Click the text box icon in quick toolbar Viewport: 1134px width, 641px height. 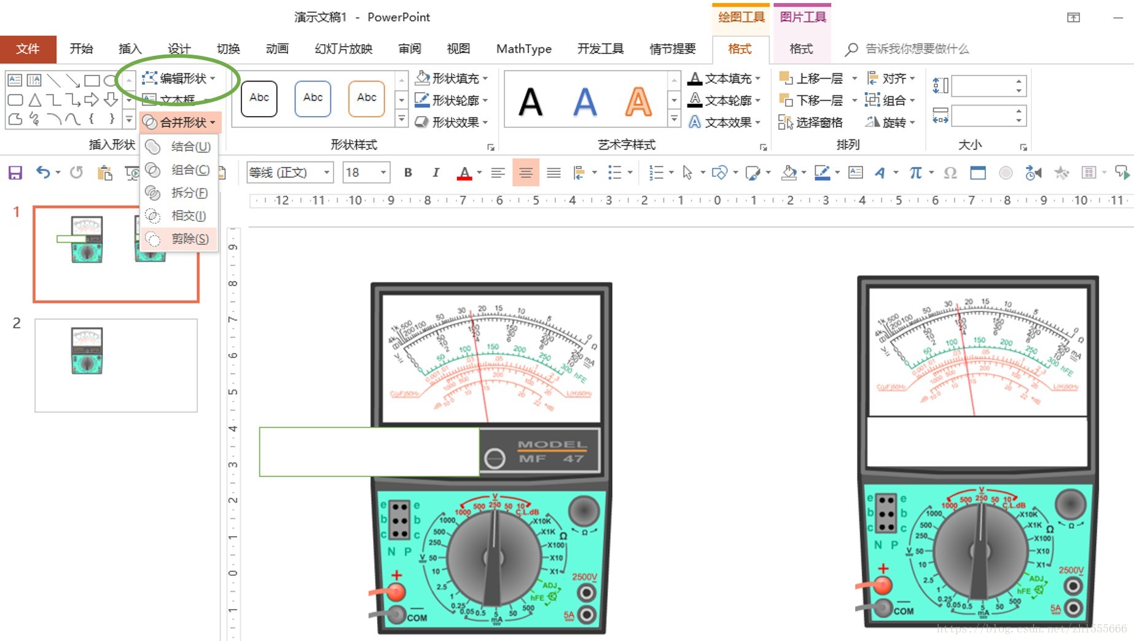coord(855,173)
